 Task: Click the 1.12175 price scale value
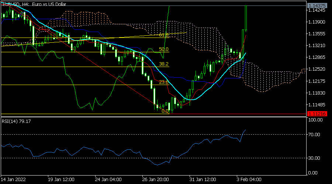[317, 81]
